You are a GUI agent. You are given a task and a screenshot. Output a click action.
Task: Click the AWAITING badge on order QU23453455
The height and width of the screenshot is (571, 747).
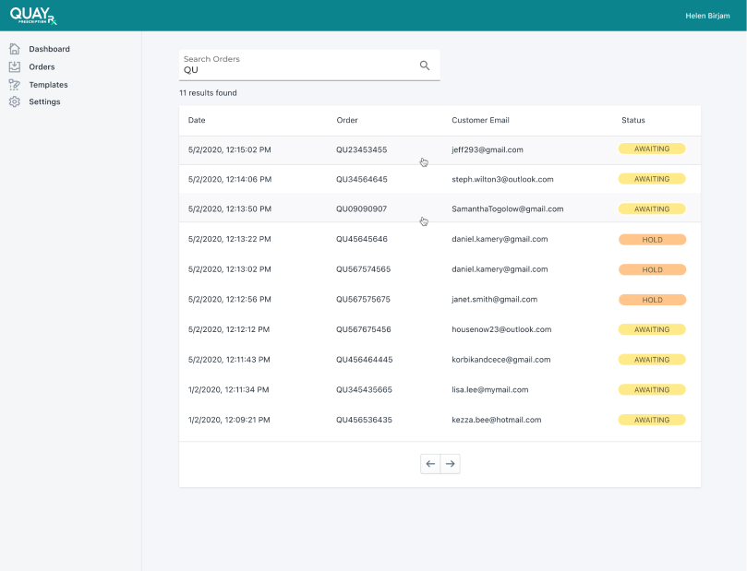[x=652, y=149]
